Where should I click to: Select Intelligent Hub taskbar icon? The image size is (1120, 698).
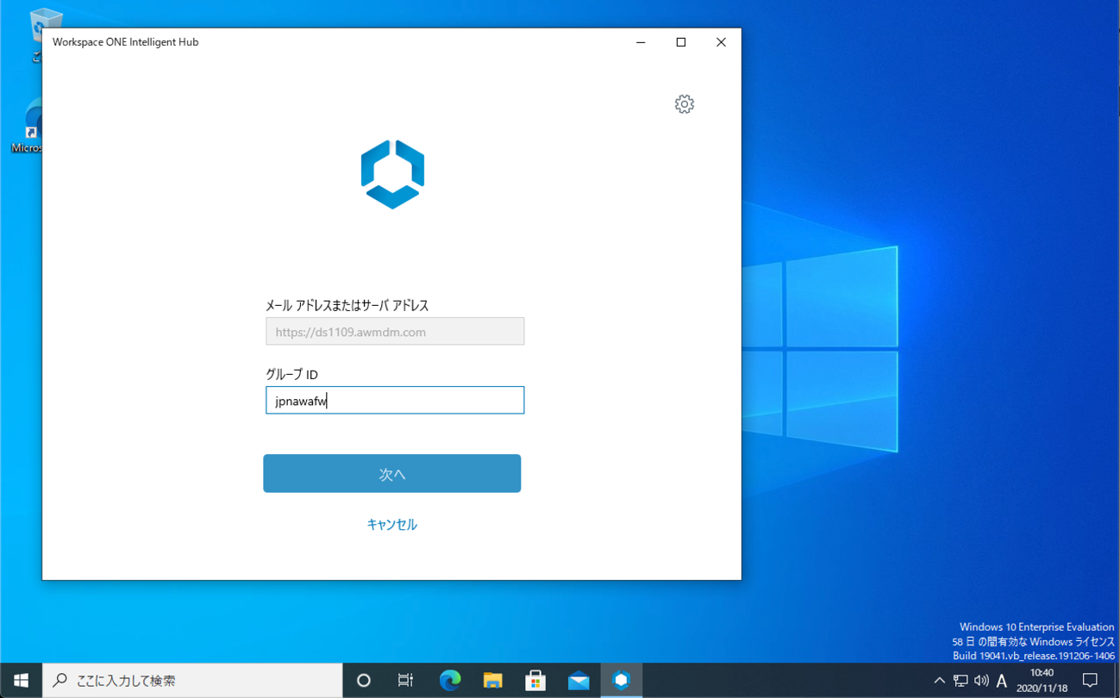[x=622, y=680]
